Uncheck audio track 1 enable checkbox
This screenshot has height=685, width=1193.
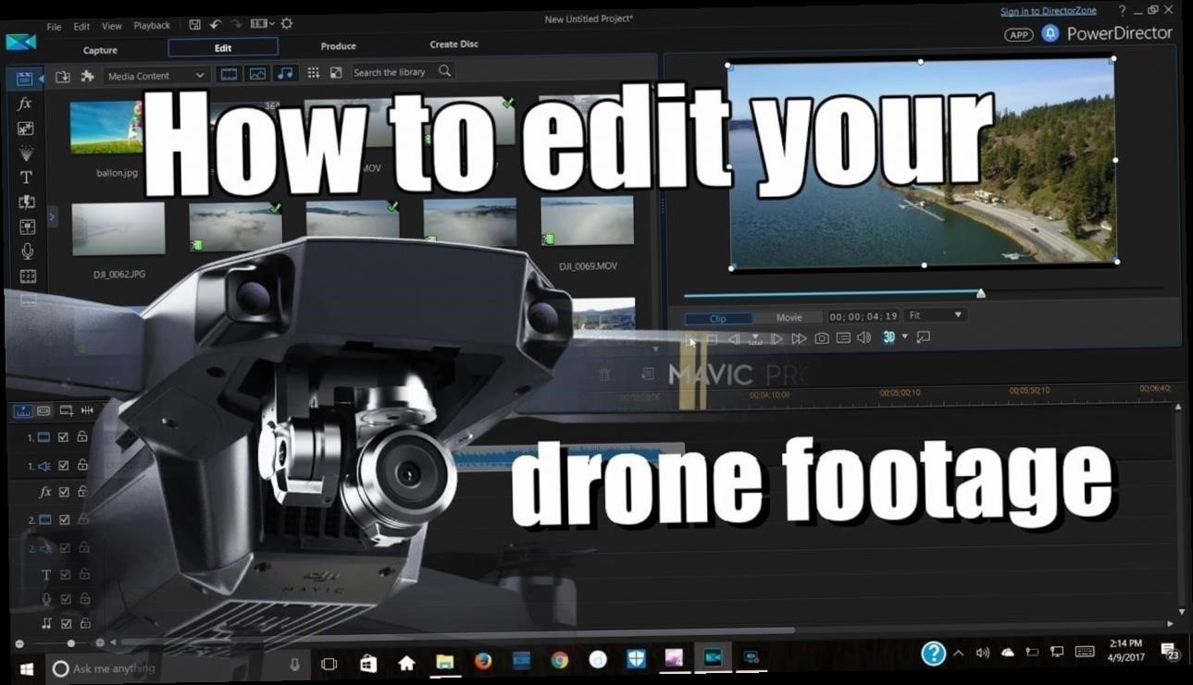click(x=64, y=465)
